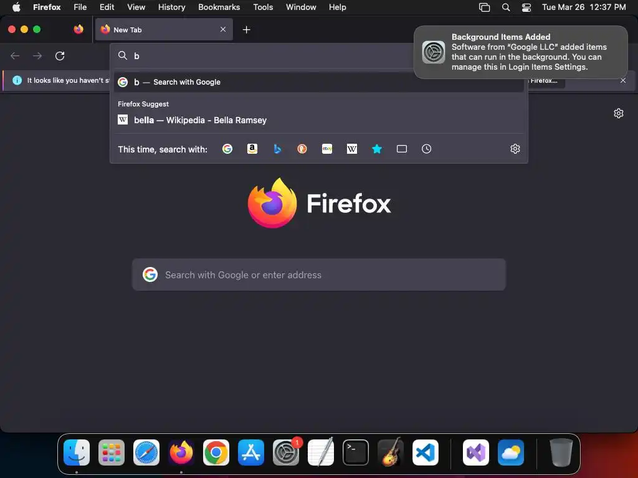Open the Tools menu
Viewport: 638px width, 478px height.
(263, 7)
